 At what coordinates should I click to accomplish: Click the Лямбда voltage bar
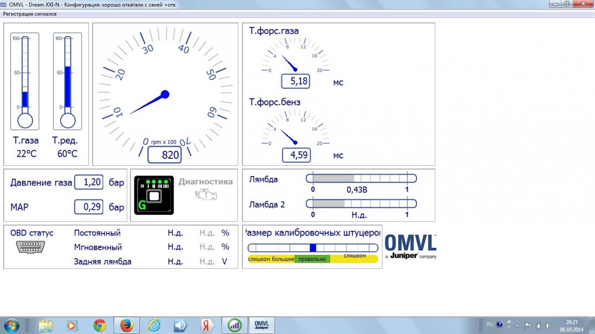[x=361, y=178]
